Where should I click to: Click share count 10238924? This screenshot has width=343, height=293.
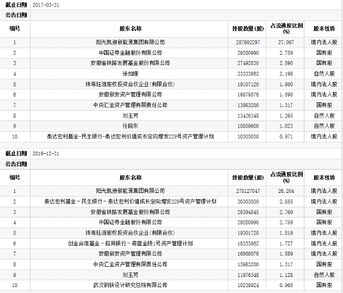248,285
